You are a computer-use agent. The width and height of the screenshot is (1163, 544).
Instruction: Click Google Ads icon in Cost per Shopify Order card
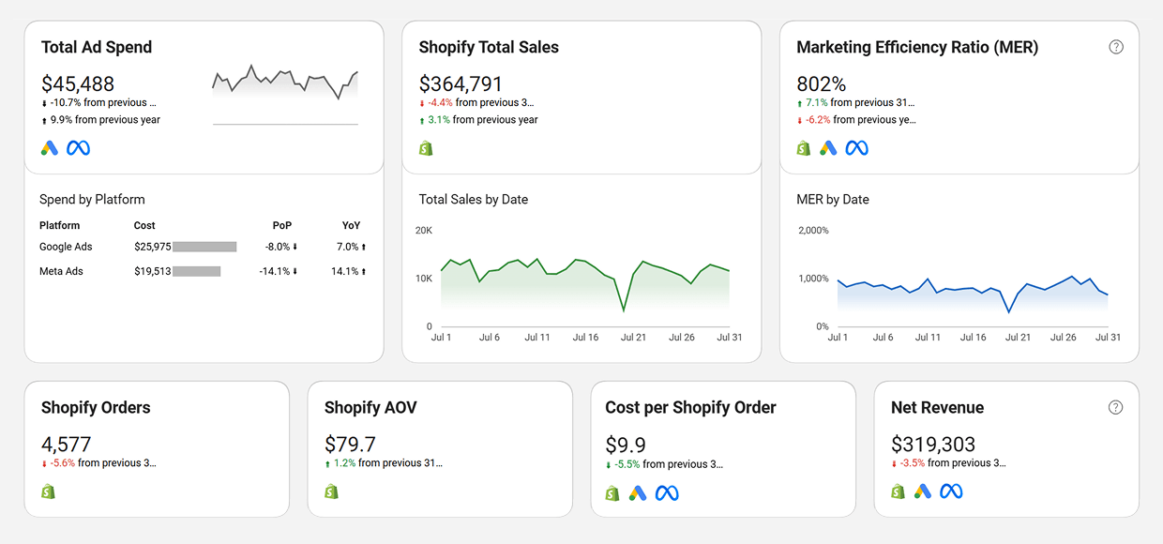pos(638,492)
